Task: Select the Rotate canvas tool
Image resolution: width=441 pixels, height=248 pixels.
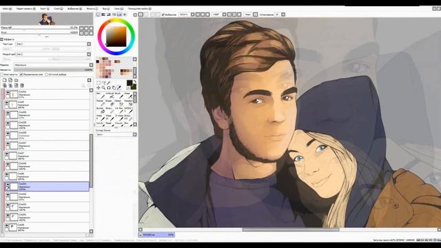Action: tap(109, 88)
